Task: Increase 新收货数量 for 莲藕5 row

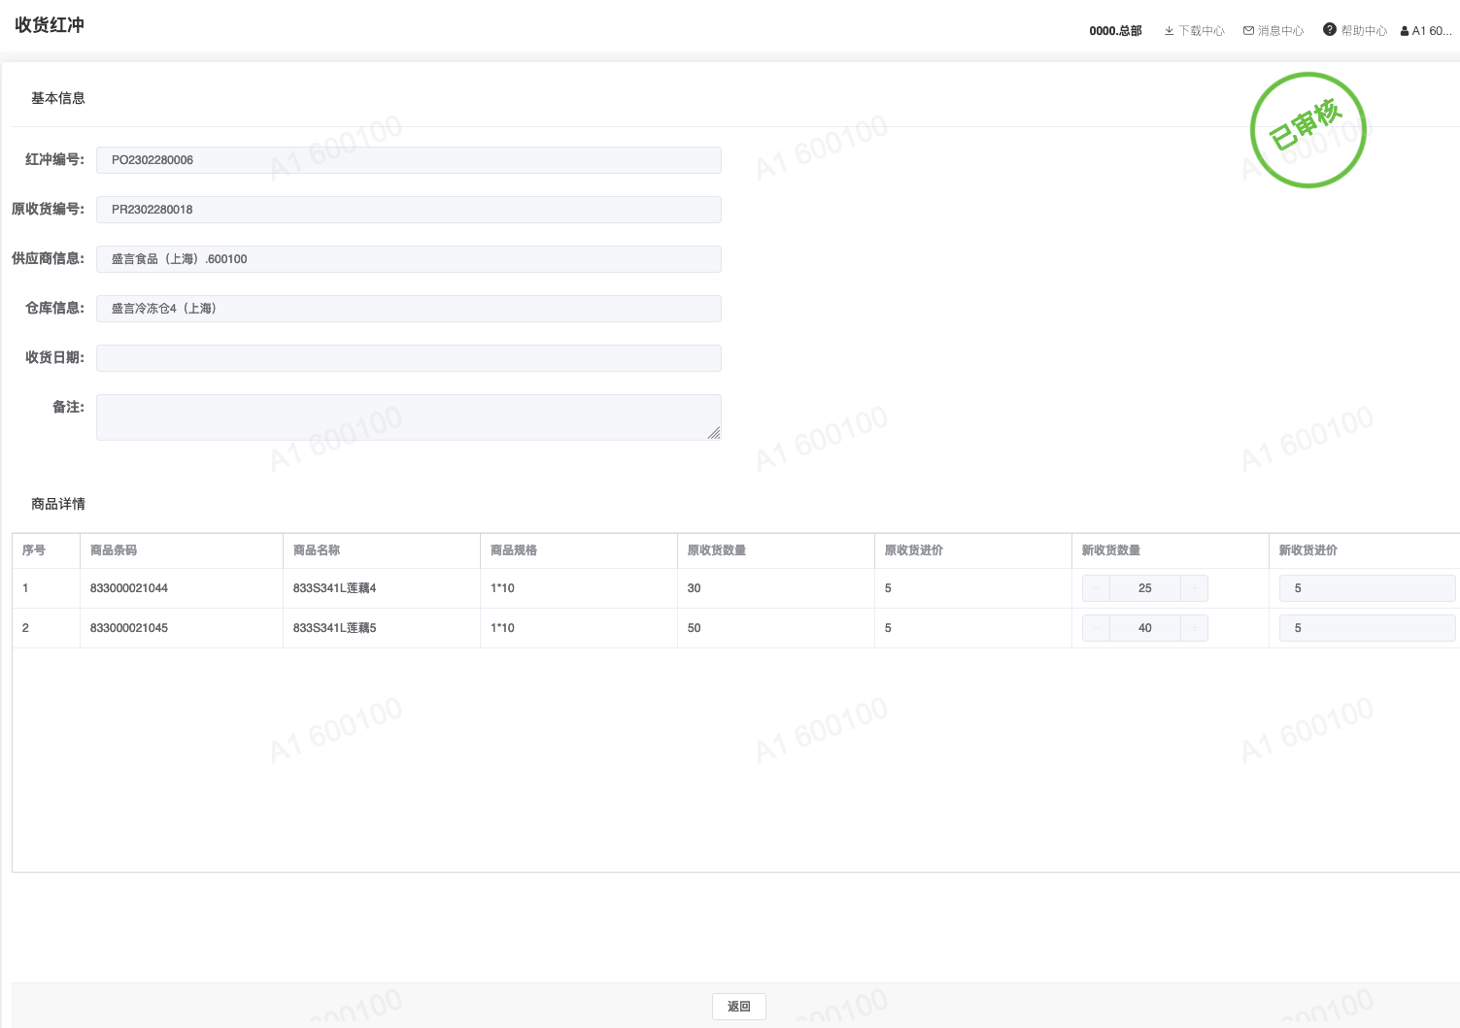Action: (x=1194, y=628)
